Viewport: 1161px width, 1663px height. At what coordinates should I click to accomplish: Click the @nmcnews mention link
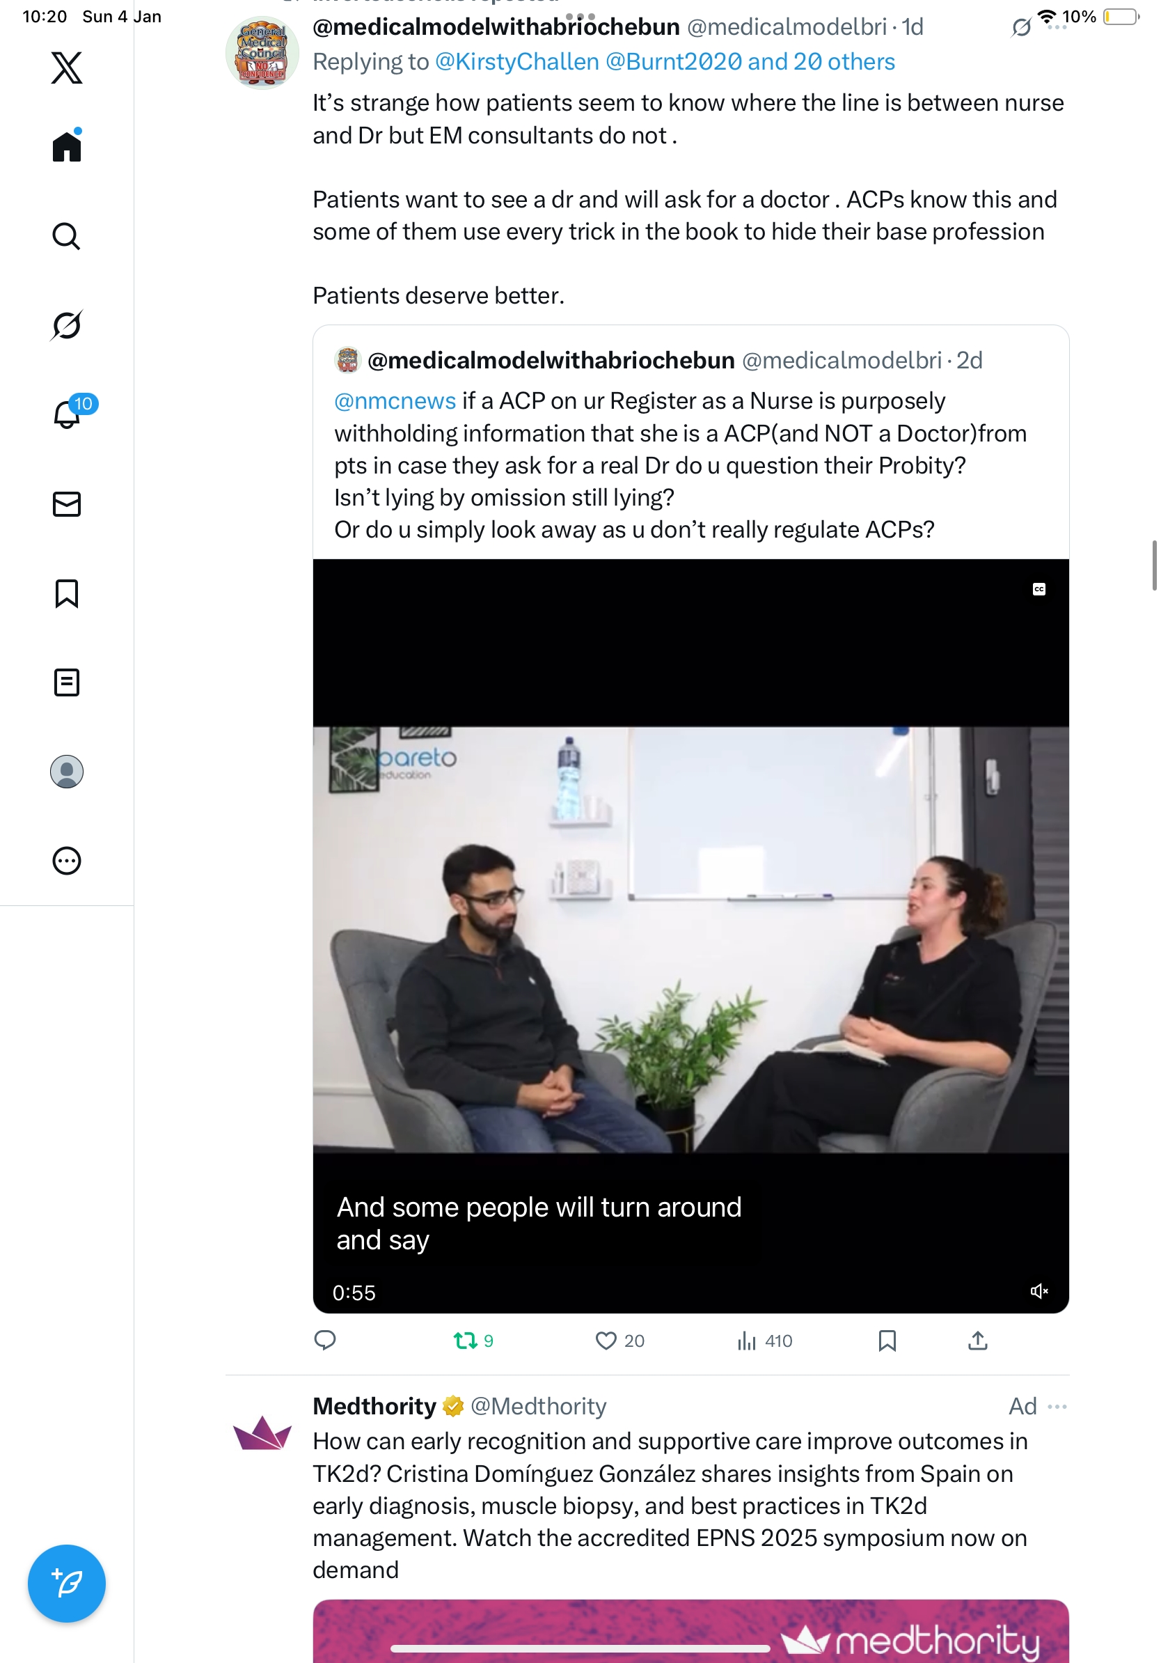click(x=395, y=400)
